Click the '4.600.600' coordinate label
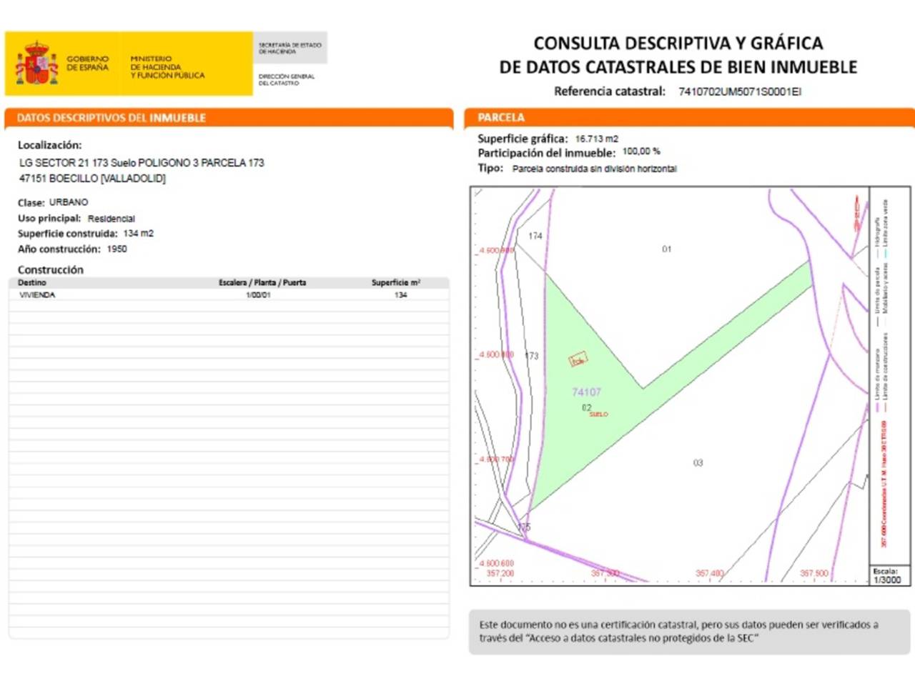The image size is (915, 686). pyautogui.click(x=496, y=563)
